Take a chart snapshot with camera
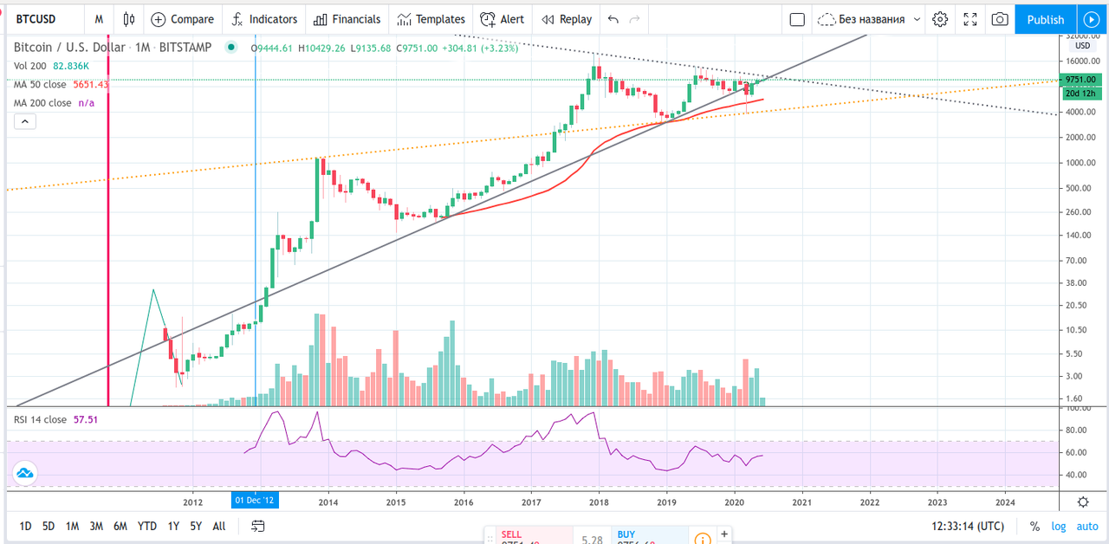Viewport: 1109px width, 544px height. [x=1000, y=19]
